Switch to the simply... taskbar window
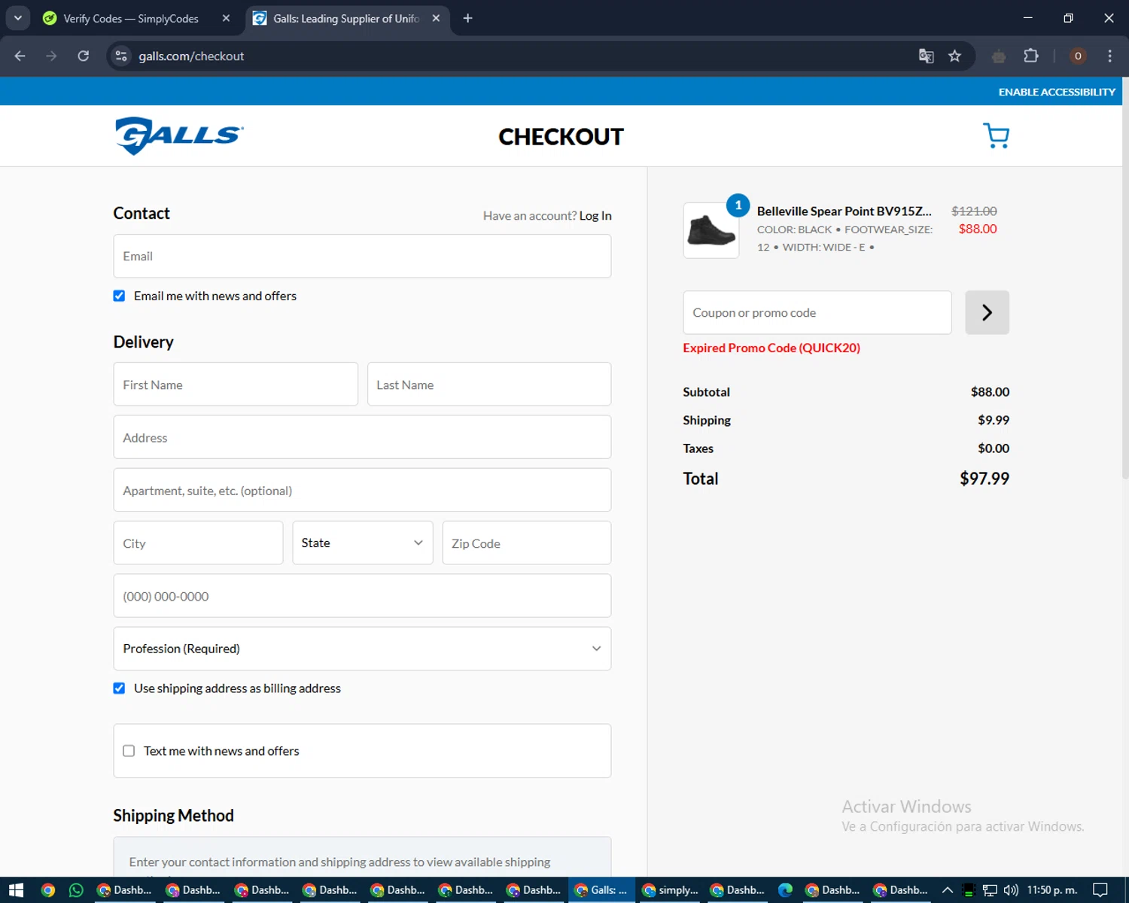 pos(671,890)
